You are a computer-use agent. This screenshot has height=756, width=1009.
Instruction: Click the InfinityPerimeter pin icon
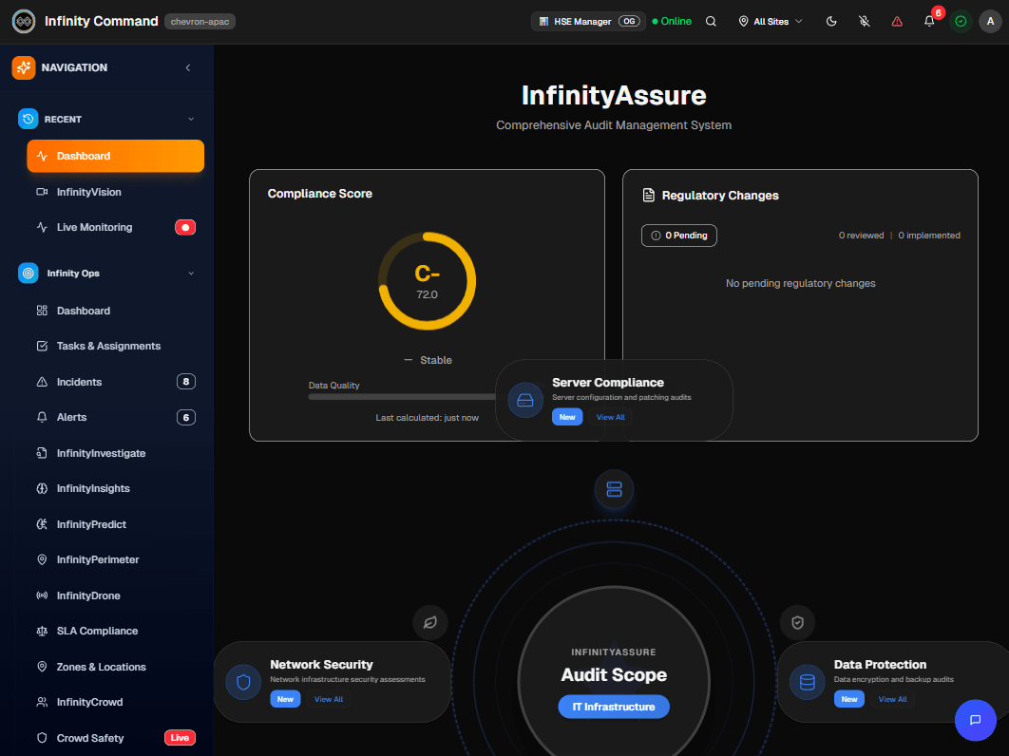(x=42, y=559)
